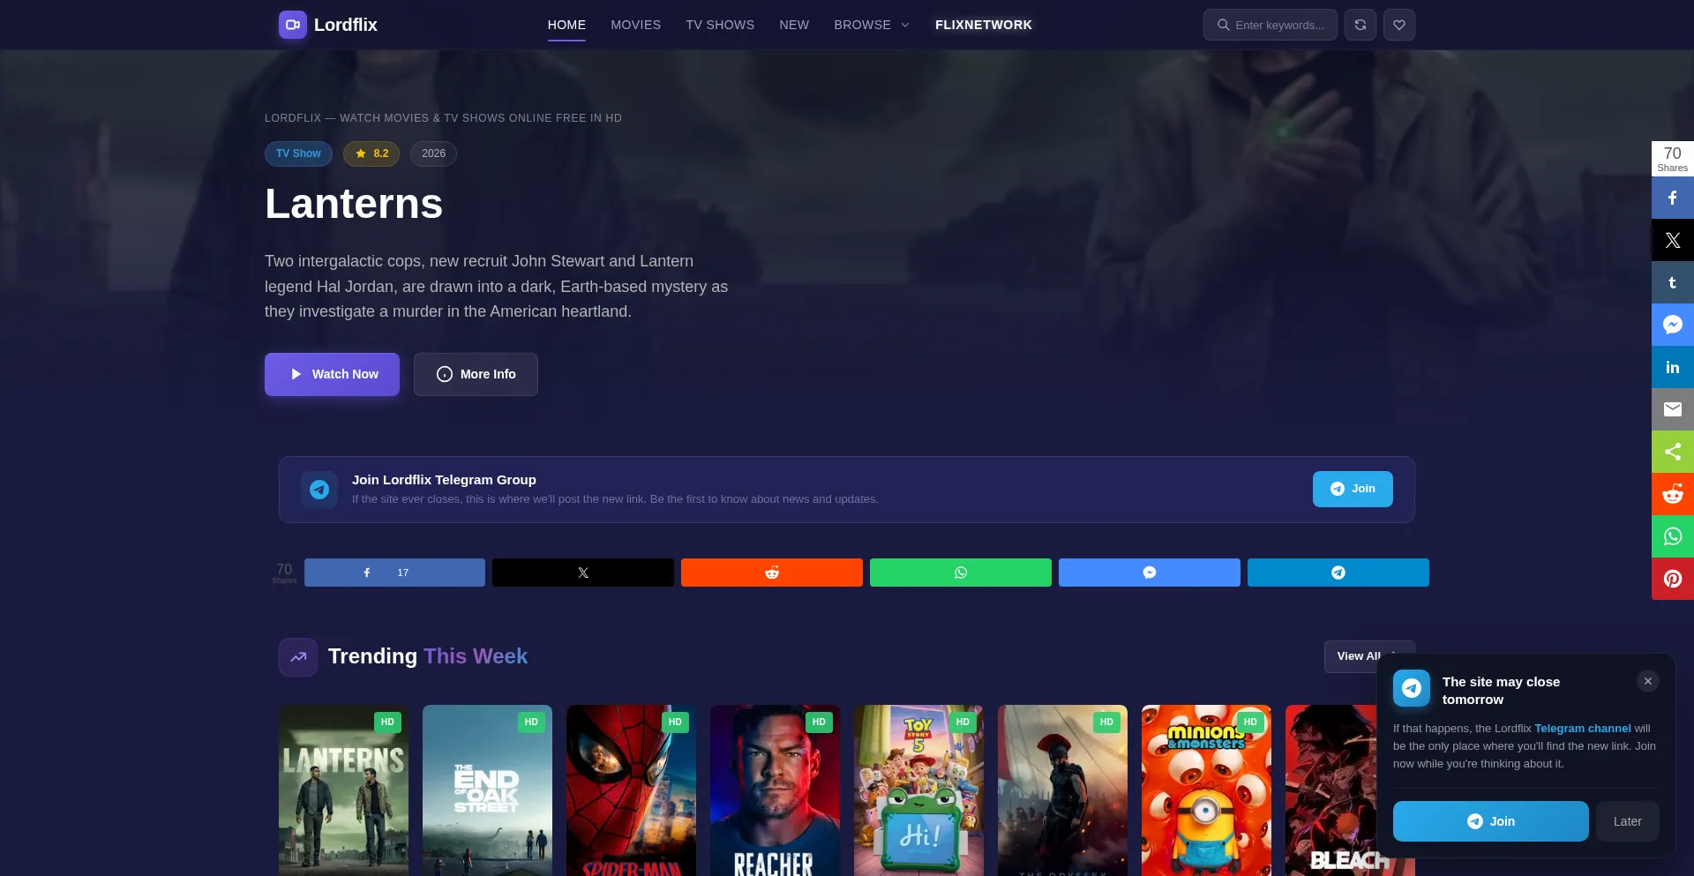Share on Pinterest from the side share bar
1694x876 pixels.
coord(1673,579)
